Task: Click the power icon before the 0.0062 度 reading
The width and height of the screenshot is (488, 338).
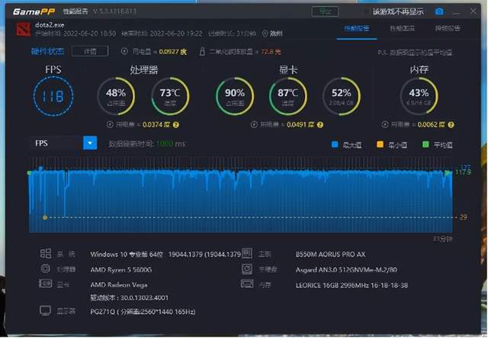Action: [384, 124]
